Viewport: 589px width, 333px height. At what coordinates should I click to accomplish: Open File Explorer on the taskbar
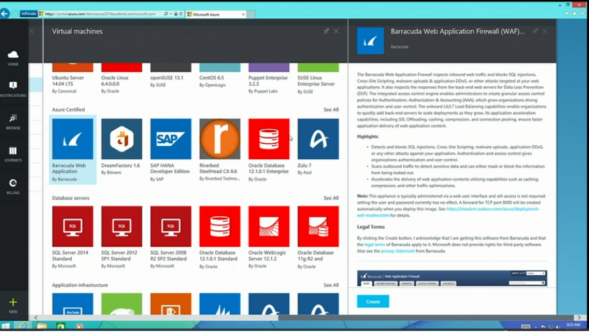(41, 326)
